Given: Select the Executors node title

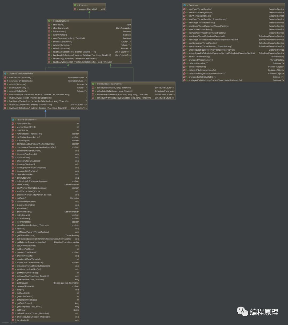Looking at the screenshot, I should [193, 5].
